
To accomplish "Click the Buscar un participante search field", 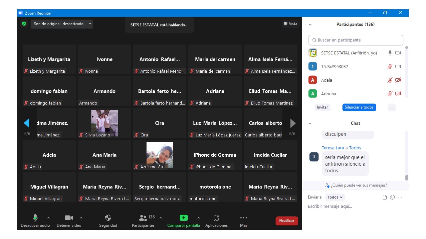I will pyautogui.click(x=356, y=40).
